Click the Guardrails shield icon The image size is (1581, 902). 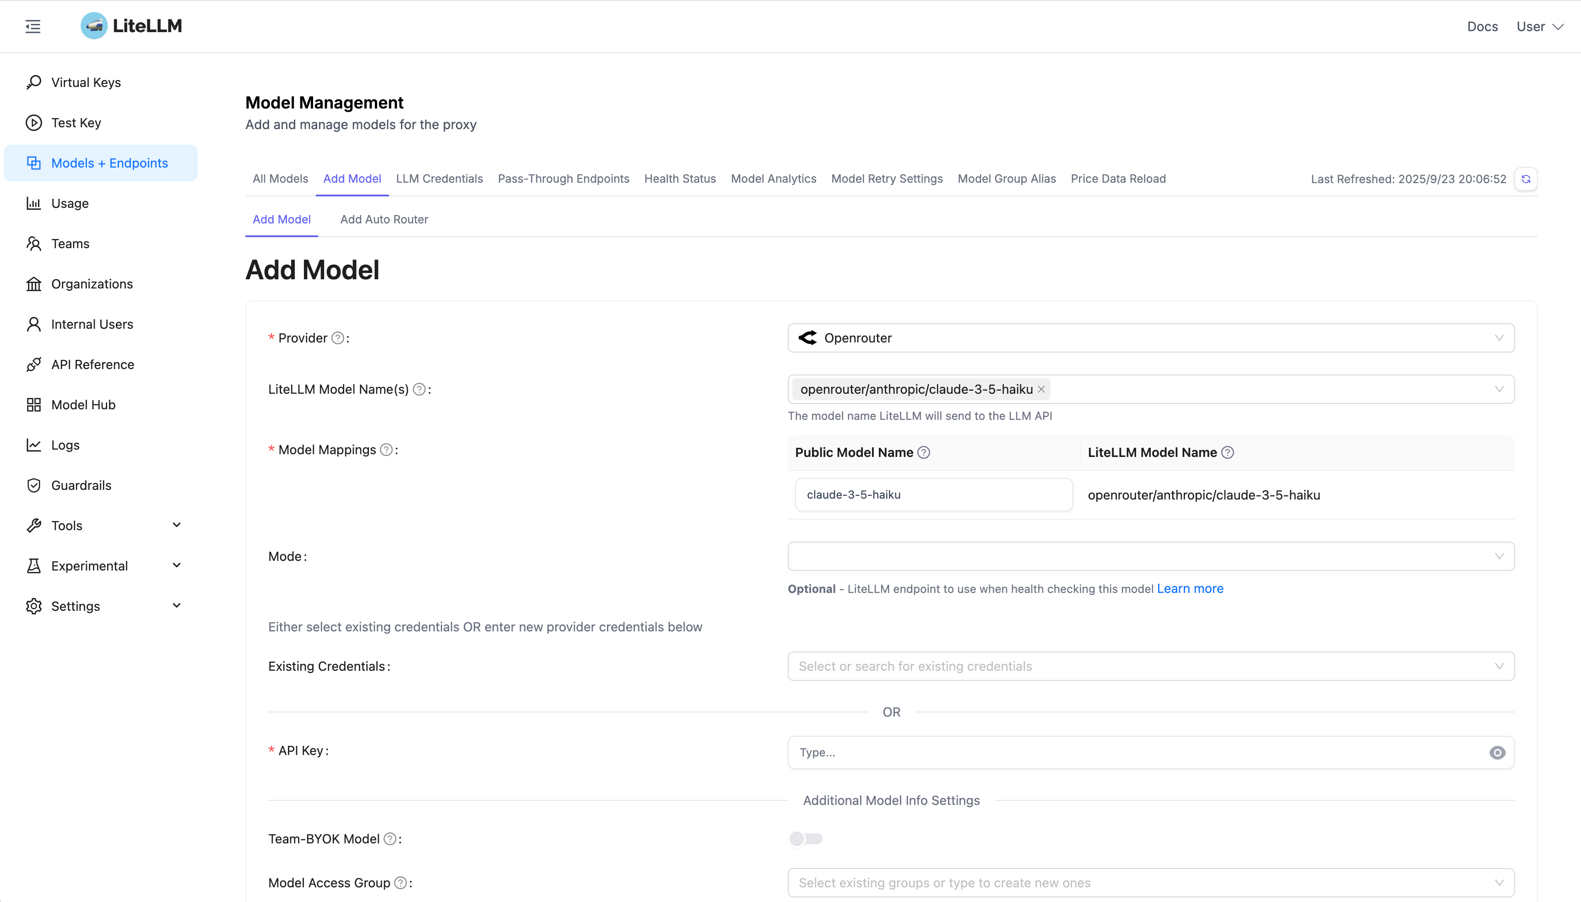[x=34, y=485]
